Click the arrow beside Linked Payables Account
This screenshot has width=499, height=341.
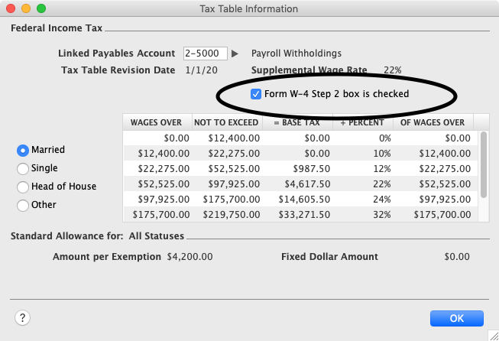pos(235,54)
